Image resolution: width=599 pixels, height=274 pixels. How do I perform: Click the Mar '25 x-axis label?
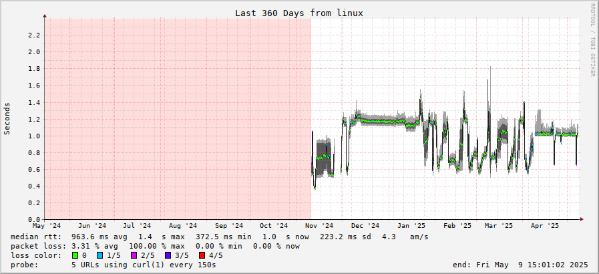tap(499, 226)
